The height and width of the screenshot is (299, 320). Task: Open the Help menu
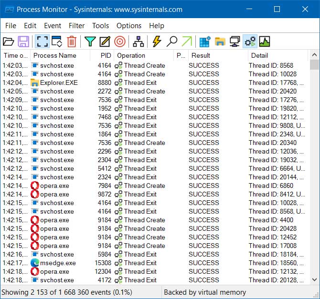coord(157,26)
